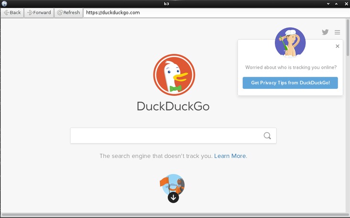Click the Back navigation button

(x=12, y=13)
